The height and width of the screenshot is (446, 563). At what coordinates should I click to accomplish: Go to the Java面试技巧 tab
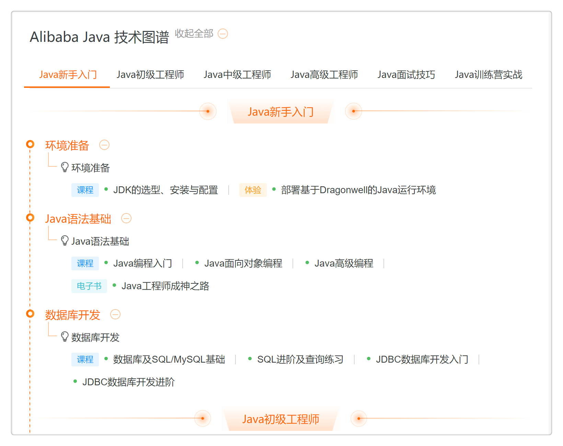[406, 74]
